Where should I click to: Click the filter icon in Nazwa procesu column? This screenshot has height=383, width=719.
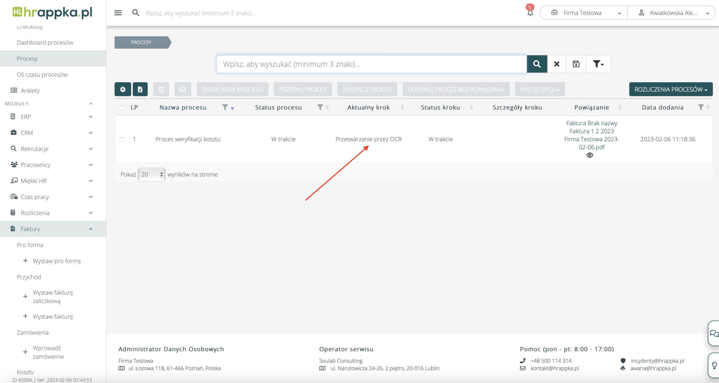click(x=225, y=107)
